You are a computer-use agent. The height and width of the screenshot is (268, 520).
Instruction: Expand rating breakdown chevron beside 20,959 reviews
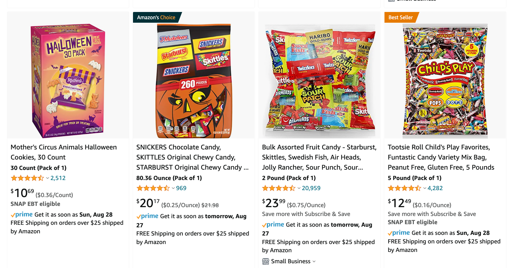tap(299, 188)
